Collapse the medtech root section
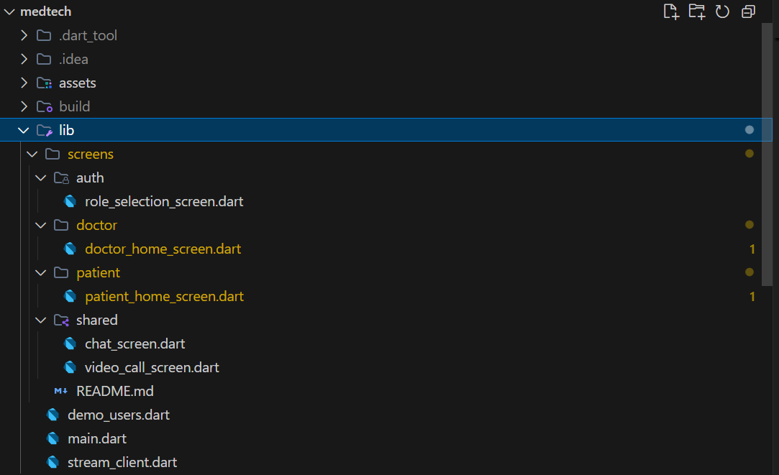This screenshot has width=779, height=475. pos(9,11)
